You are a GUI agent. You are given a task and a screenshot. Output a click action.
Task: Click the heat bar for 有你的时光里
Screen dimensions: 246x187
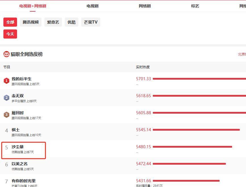186,181
